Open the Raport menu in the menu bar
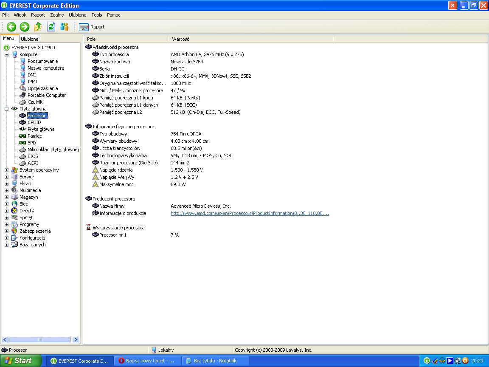 (38, 15)
